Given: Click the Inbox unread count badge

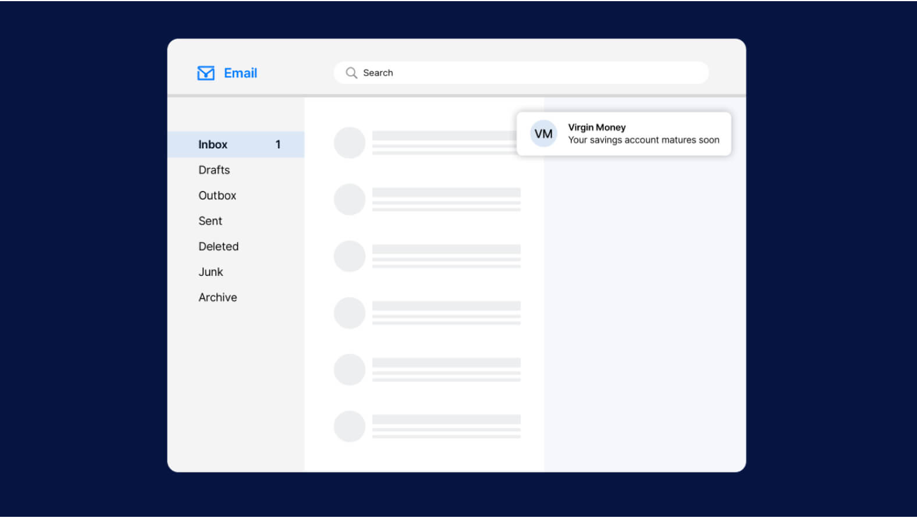Looking at the screenshot, I should (278, 144).
